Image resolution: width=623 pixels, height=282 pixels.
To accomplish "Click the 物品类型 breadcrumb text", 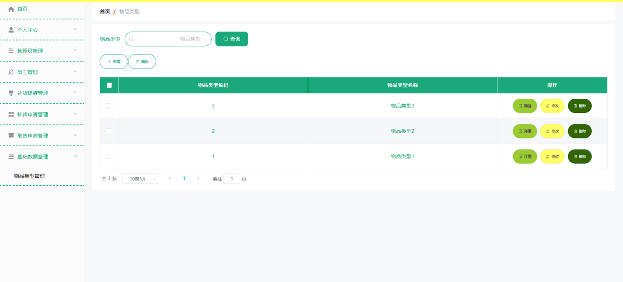I will (129, 12).
